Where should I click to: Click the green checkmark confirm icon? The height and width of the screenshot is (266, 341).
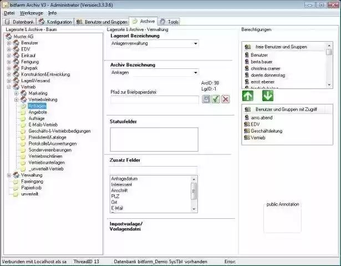216,99
